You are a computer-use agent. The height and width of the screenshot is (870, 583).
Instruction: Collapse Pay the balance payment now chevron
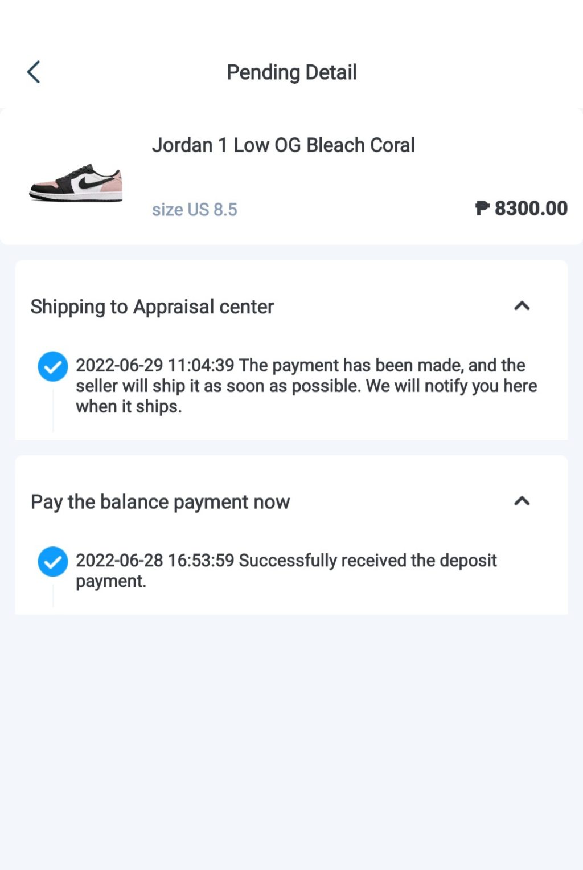(522, 501)
